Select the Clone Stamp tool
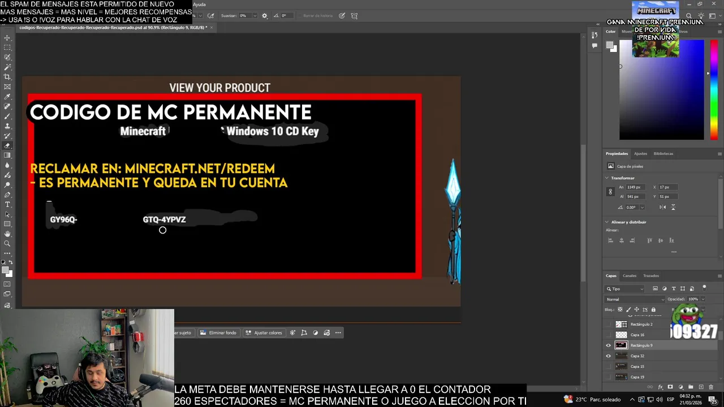Screen dimensions: 724x407 (7, 126)
